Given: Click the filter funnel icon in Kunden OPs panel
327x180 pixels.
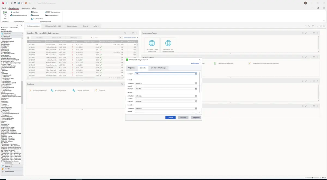Looking at the screenshot, I should coord(121,38).
